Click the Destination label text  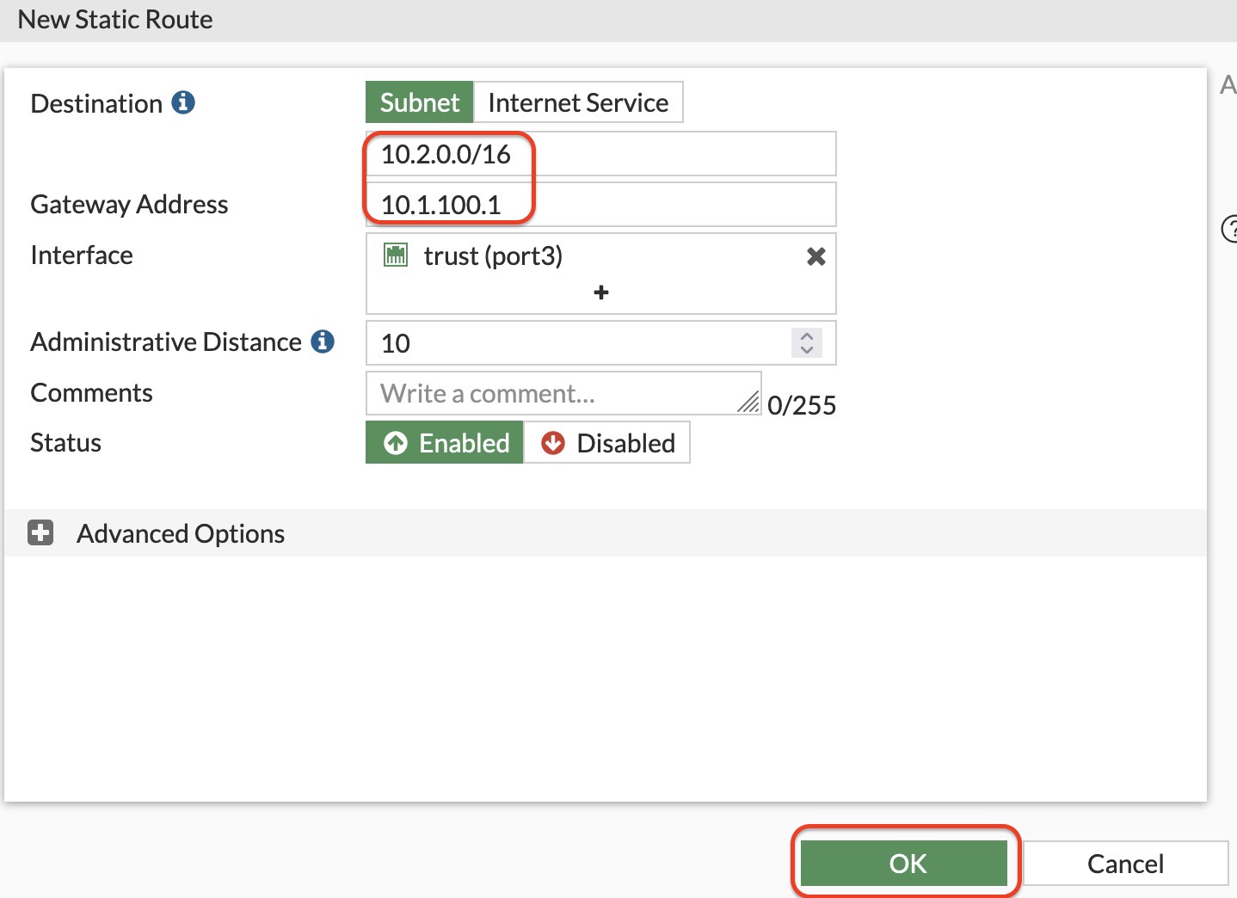click(x=96, y=103)
